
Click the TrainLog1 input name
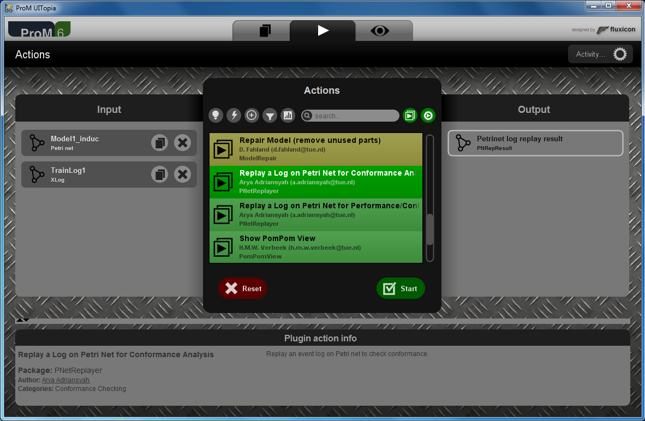coord(68,170)
